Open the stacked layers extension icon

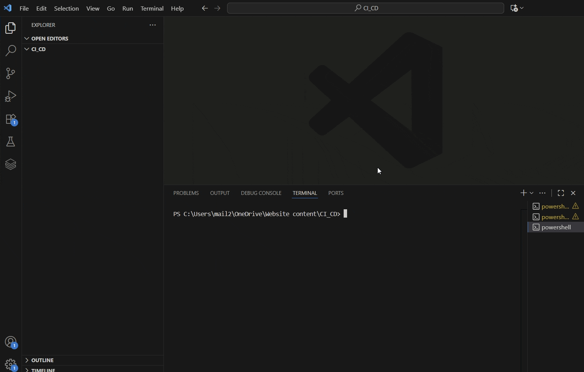[11, 164]
